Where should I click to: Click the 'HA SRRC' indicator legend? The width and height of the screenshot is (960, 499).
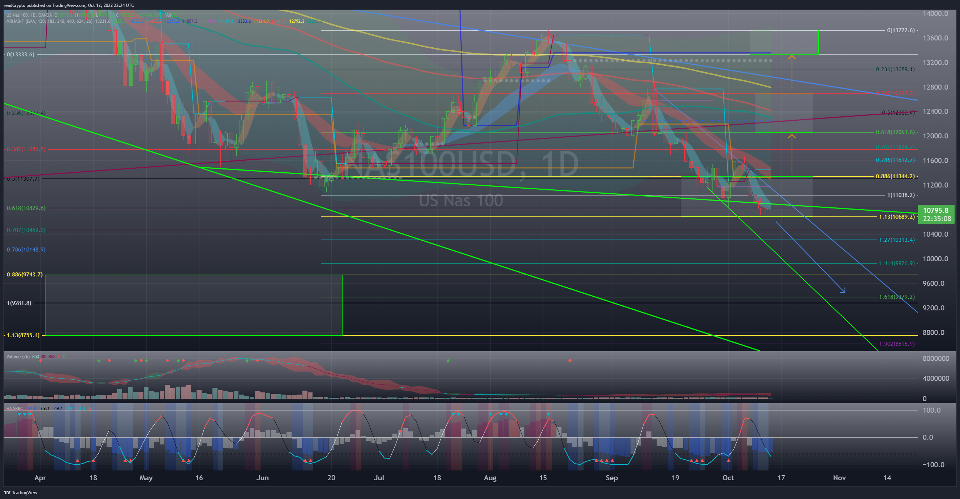pyautogui.click(x=14, y=408)
